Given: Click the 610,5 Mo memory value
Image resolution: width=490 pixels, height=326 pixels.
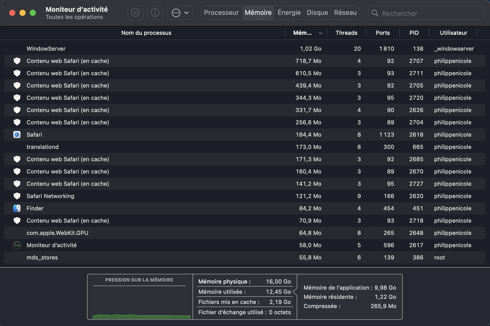Looking at the screenshot, I should (308, 73).
